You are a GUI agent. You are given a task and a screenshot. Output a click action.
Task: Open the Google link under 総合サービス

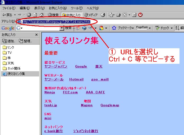[81, 66]
